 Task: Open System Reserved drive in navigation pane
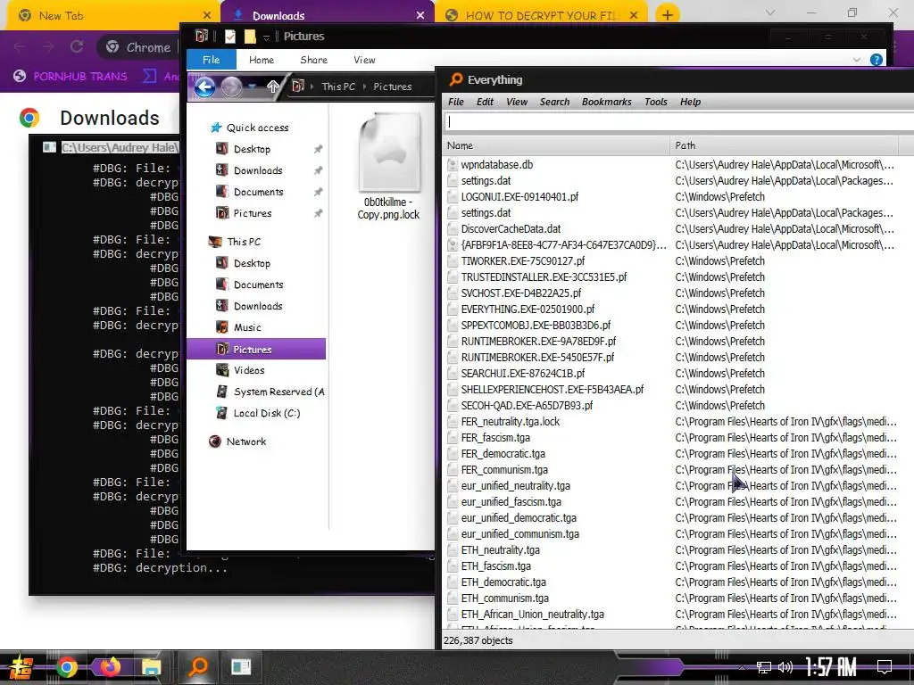coord(278,392)
